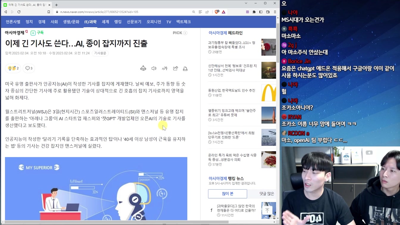400x225 pixels.
Task: Open the 세계 category tab
Action: point(105,22)
